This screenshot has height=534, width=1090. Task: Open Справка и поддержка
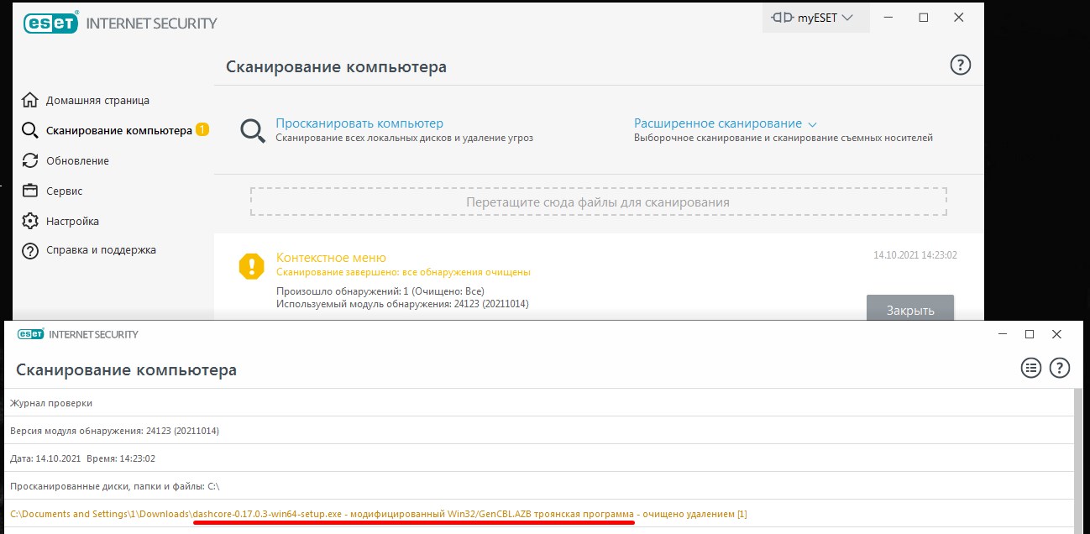click(101, 250)
